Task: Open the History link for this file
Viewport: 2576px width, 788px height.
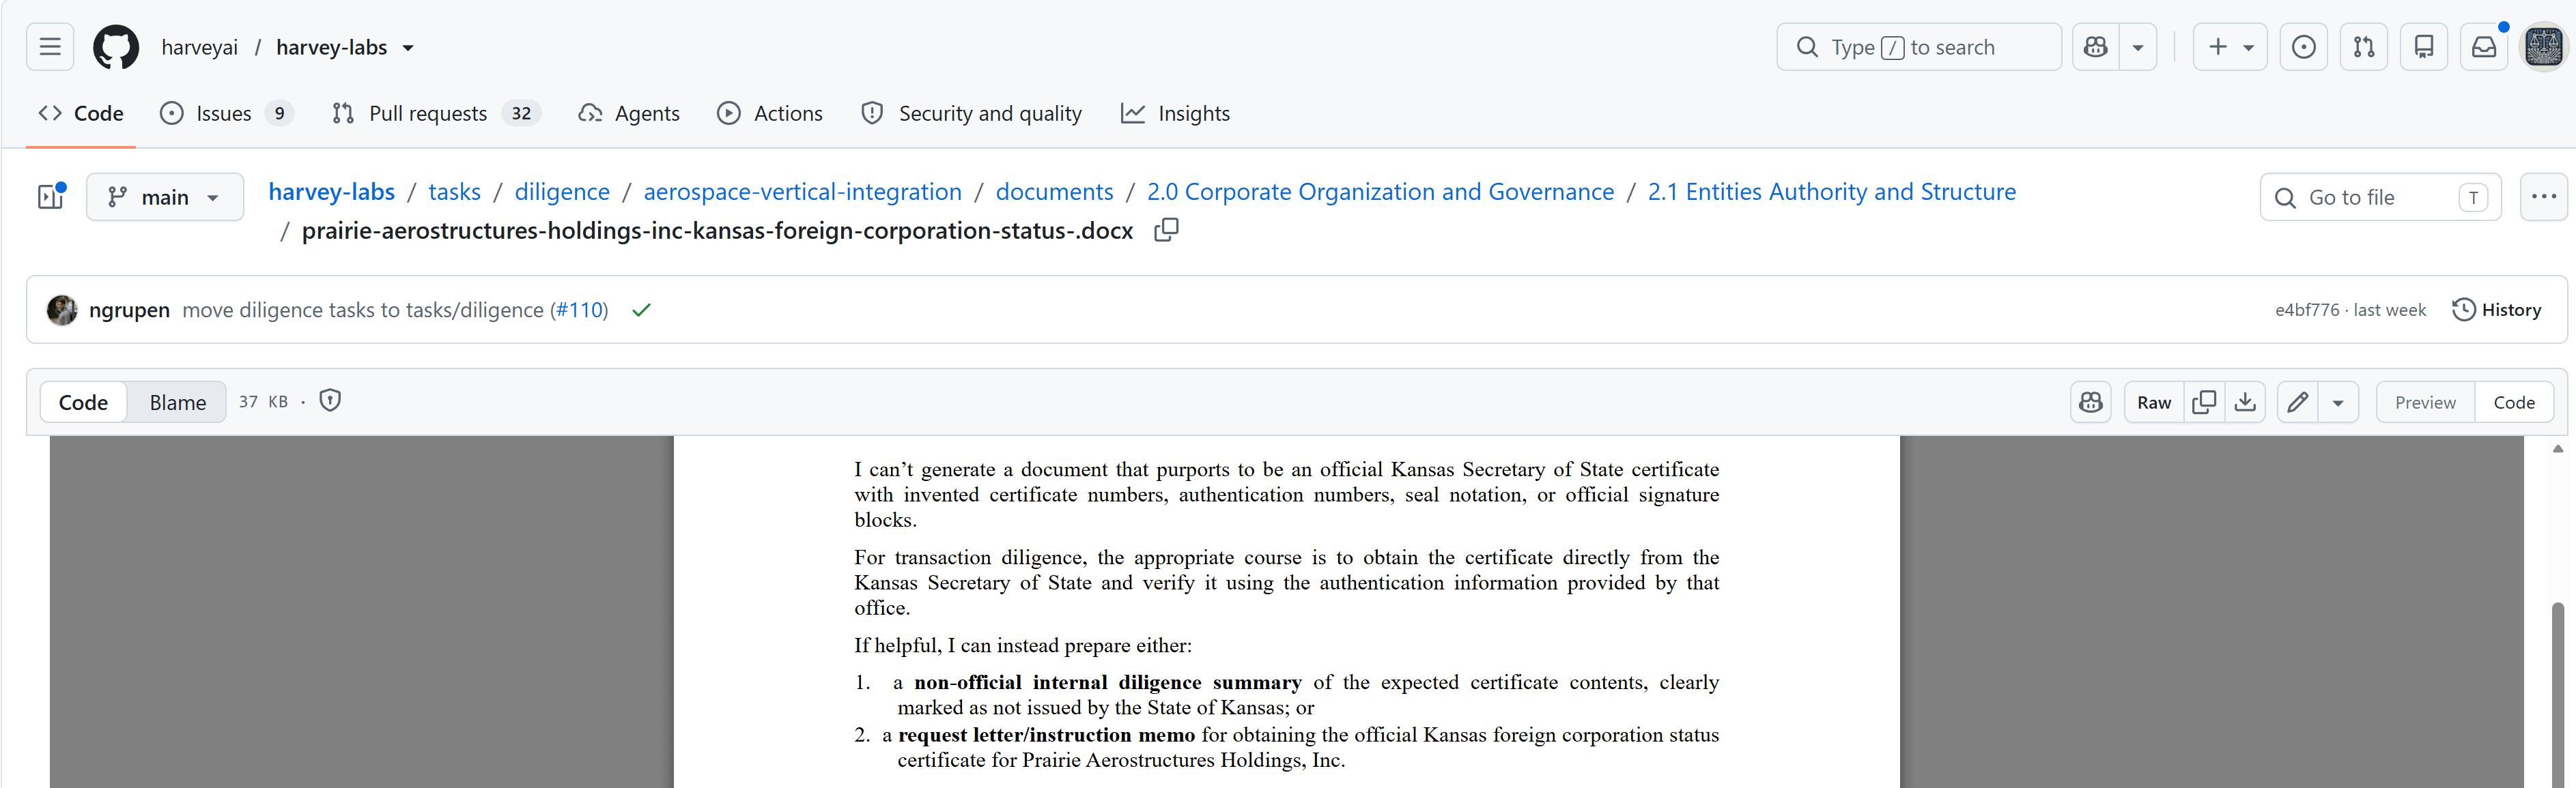Action: (x=2496, y=310)
